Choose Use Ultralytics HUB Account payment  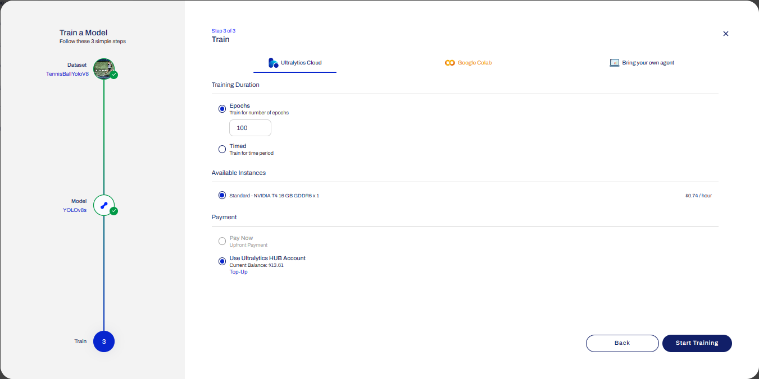click(222, 261)
